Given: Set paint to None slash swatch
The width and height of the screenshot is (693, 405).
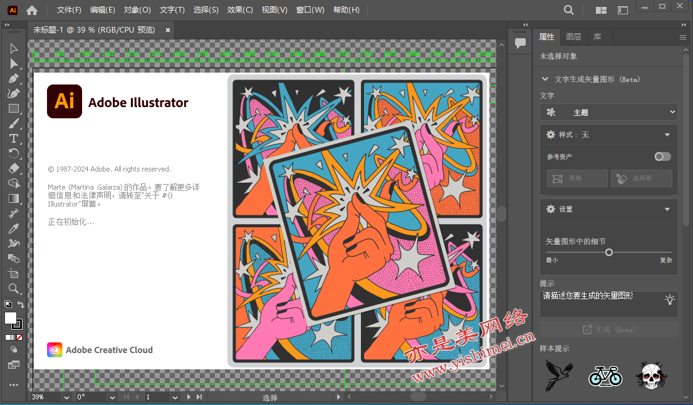Looking at the screenshot, I should point(19,337).
